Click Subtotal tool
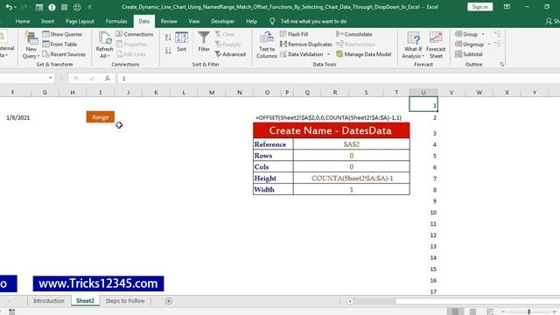Viewport: 560px width, 315px height. coord(469,54)
